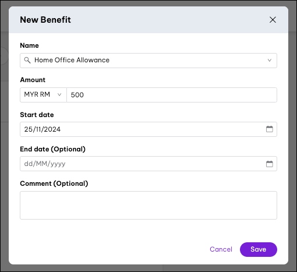Click the Start date label
Screen dimensions: 297x272
(x=37, y=115)
